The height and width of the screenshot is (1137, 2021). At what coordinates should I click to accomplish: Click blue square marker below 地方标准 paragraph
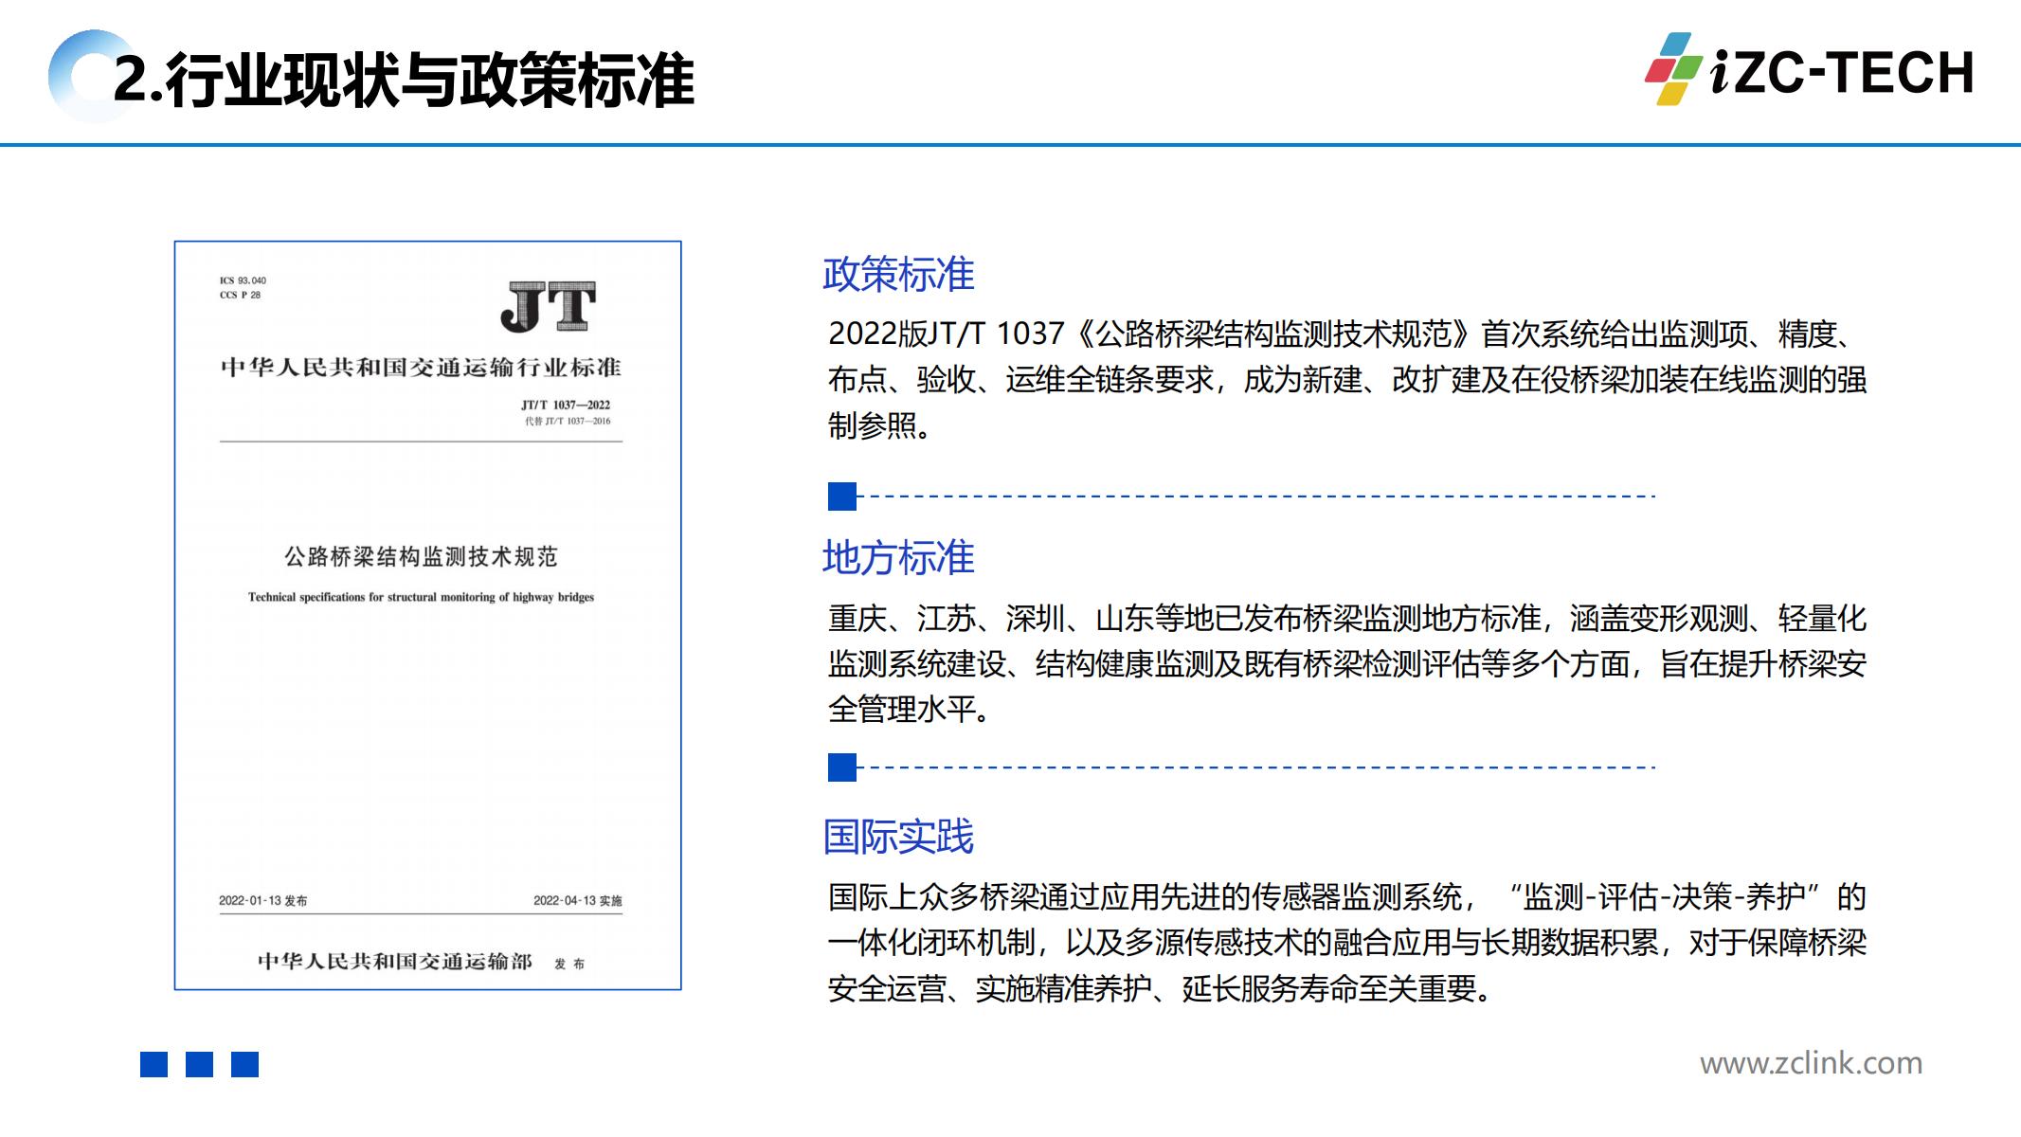click(x=841, y=767)
